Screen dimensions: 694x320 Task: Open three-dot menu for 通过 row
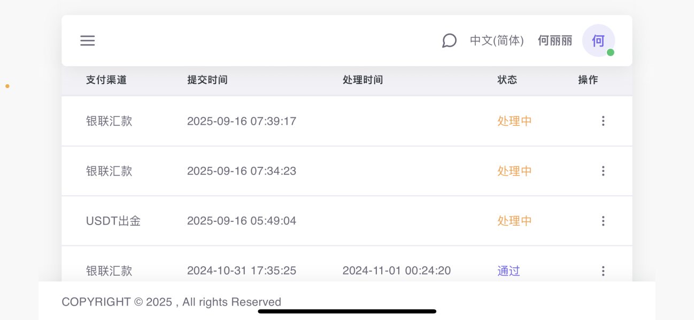click(603, 271)
